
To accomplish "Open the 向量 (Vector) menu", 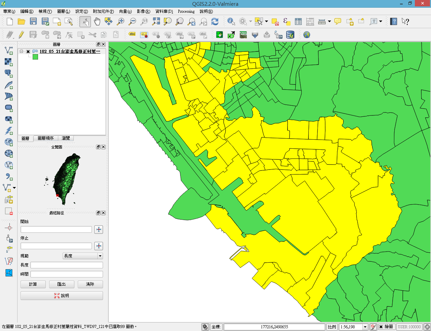I will pyautogui.click(x=125, y=11).
